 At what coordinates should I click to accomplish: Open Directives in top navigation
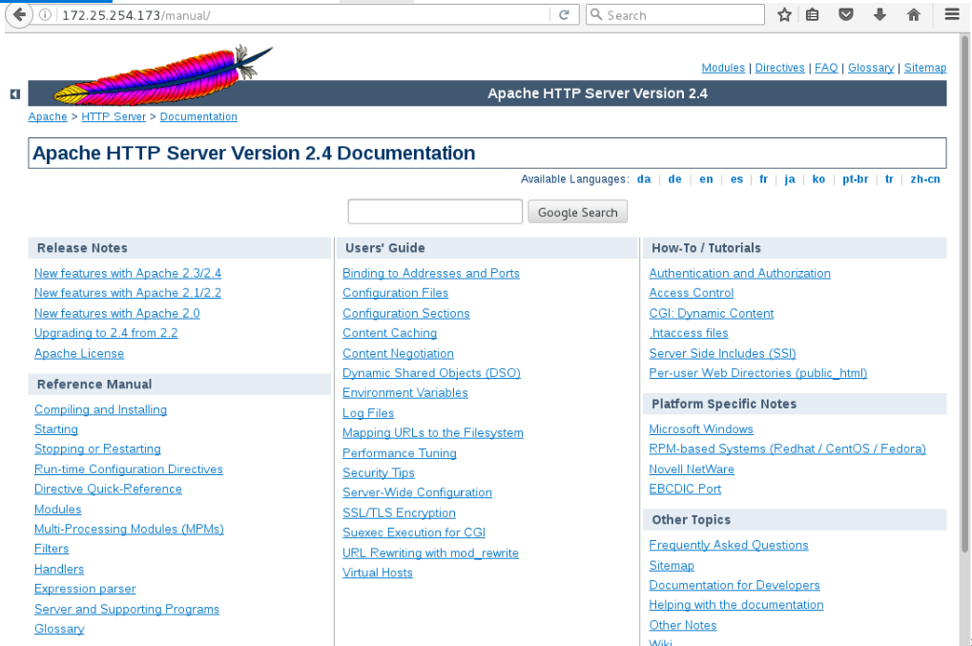tap(780, 68)
